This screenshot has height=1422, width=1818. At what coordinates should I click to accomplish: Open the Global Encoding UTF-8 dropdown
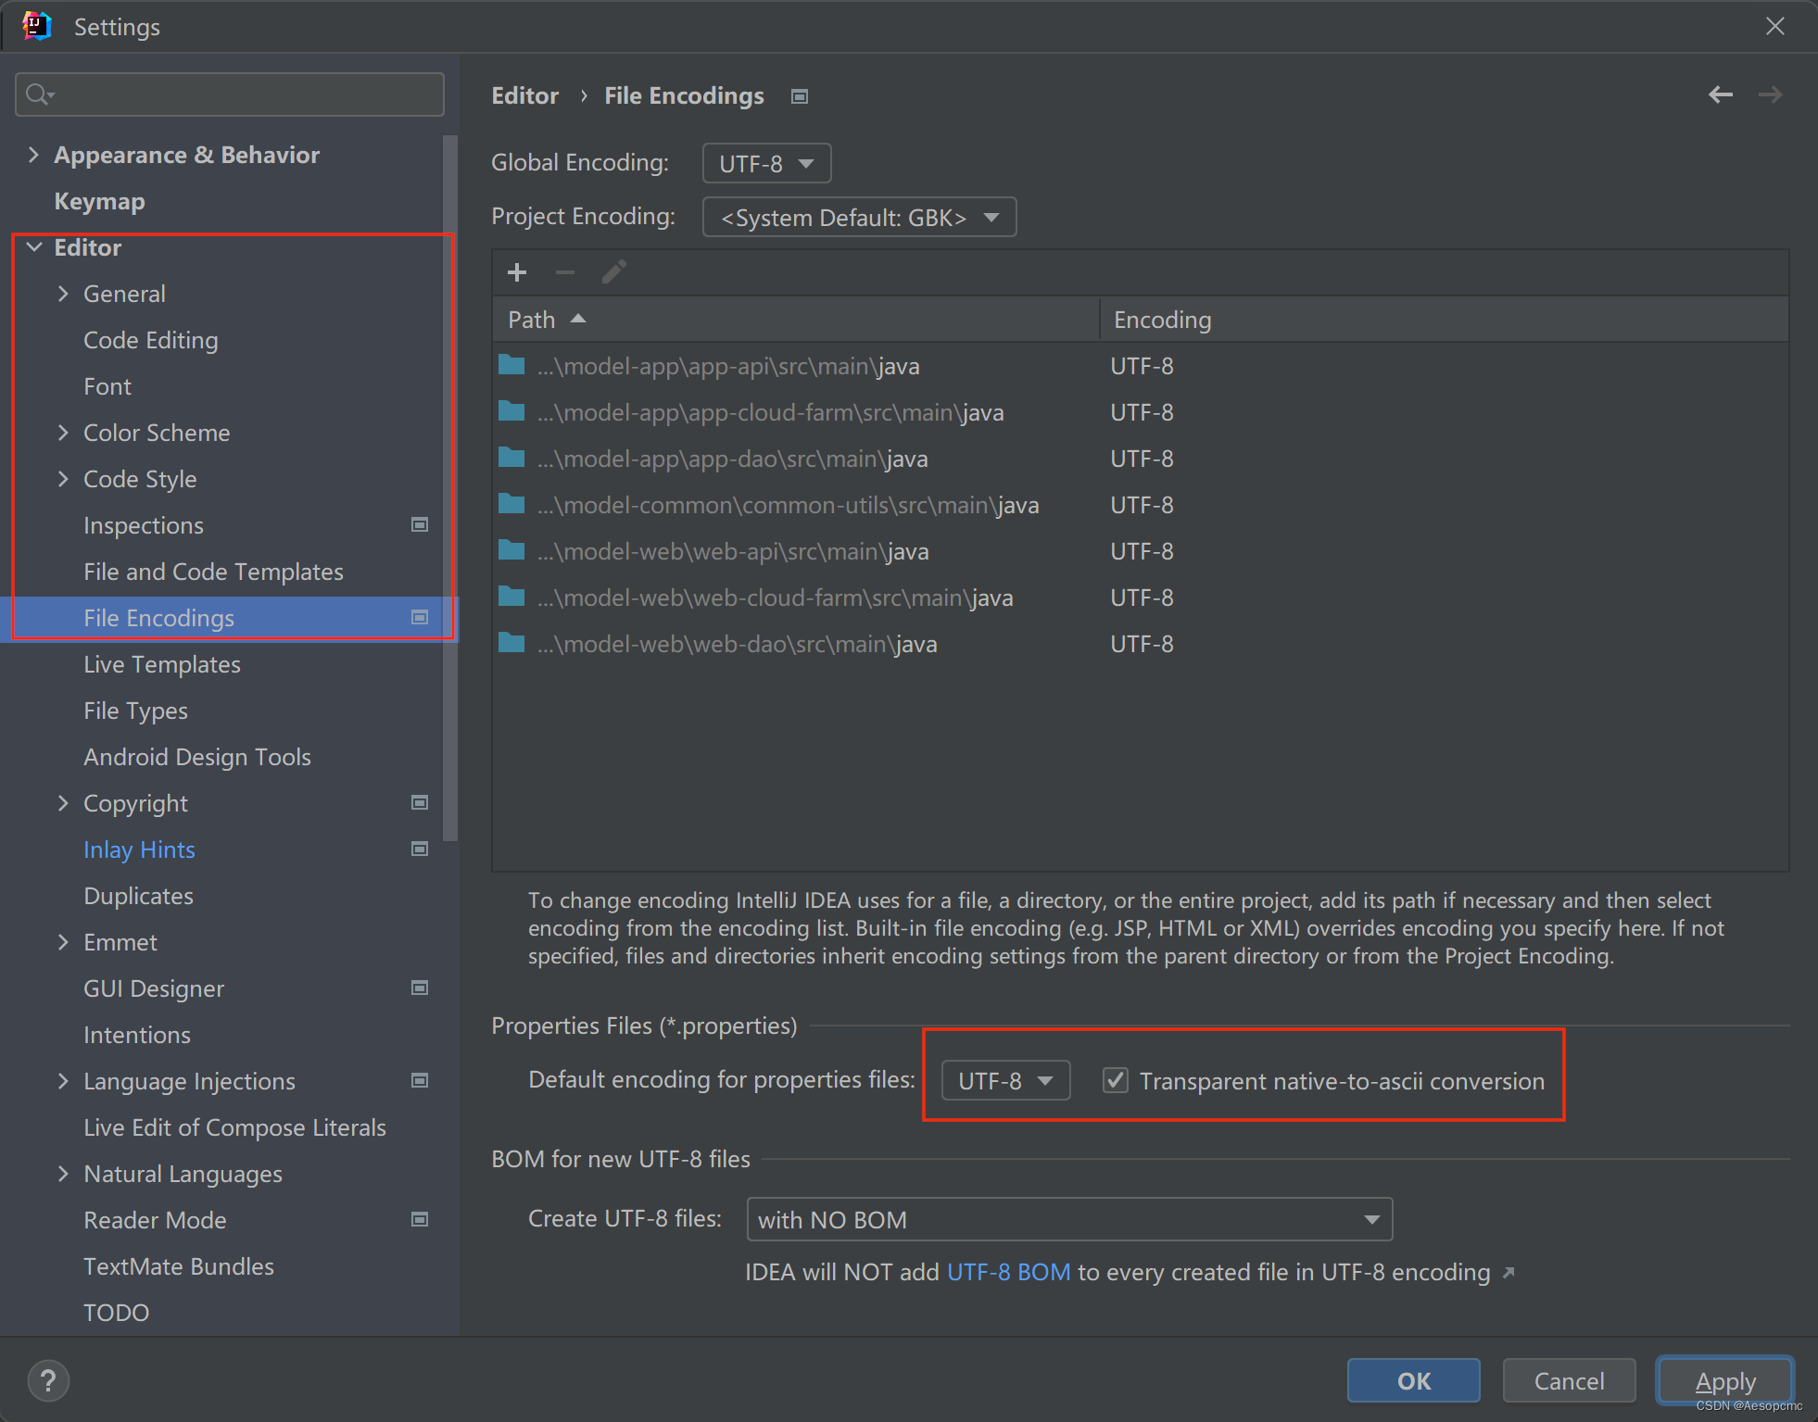766,164
